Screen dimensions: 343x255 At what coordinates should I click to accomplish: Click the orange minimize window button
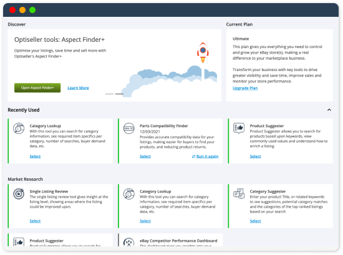22,10
